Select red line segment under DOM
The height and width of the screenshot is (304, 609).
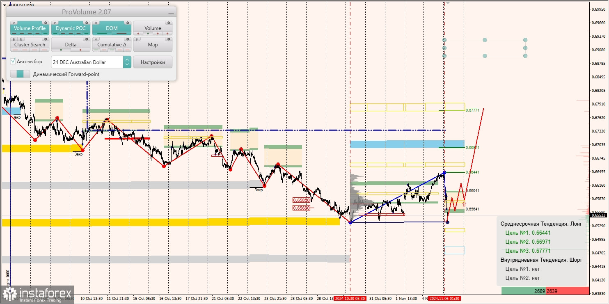[x=121, y=33]
